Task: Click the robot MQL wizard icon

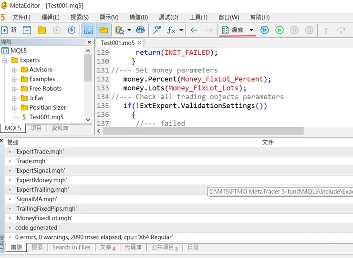Action: 140,30
